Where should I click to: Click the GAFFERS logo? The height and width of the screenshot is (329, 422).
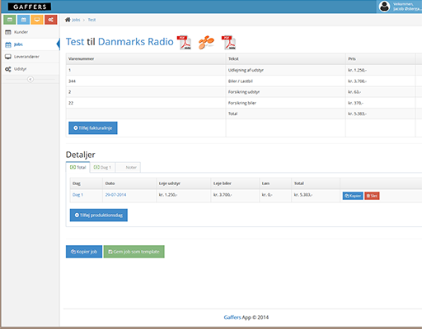(x=30, y=7)
